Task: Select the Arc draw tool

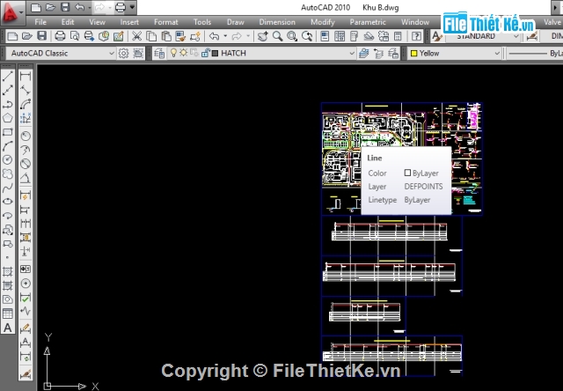Action: point(8,146)
